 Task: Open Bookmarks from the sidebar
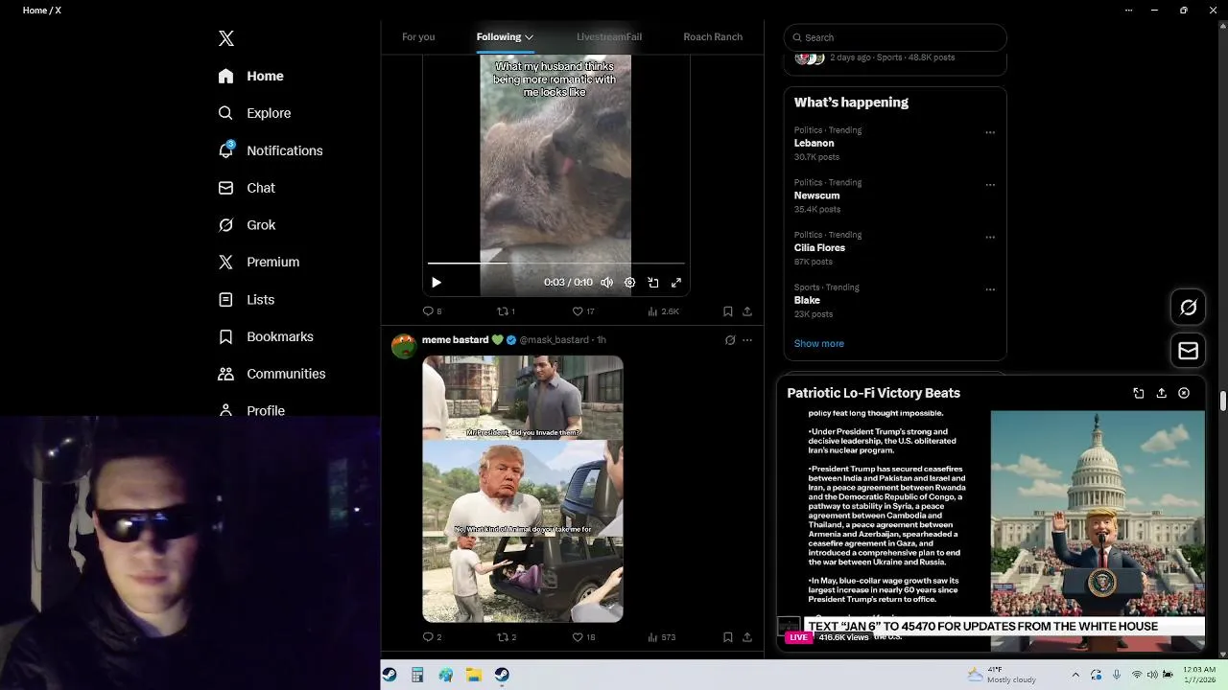click(266, 336)
